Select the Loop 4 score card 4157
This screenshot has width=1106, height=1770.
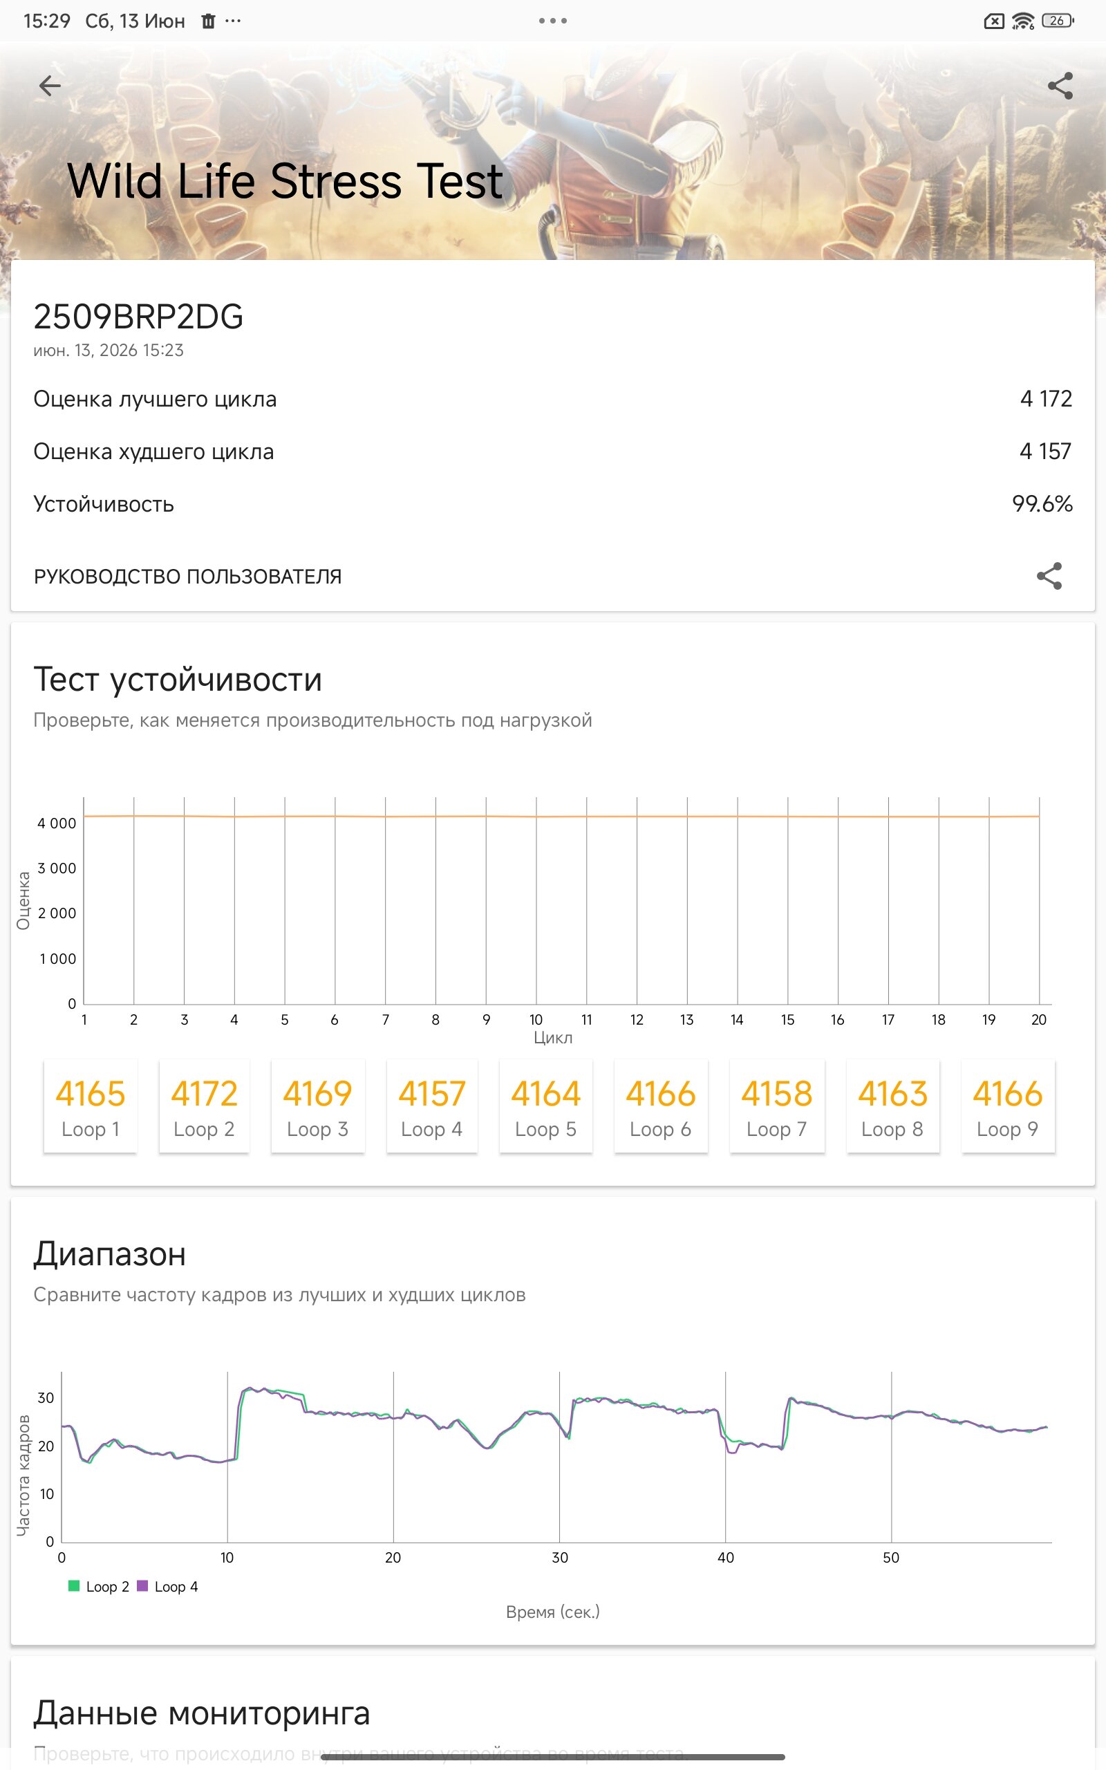[x=431, y=1106]
